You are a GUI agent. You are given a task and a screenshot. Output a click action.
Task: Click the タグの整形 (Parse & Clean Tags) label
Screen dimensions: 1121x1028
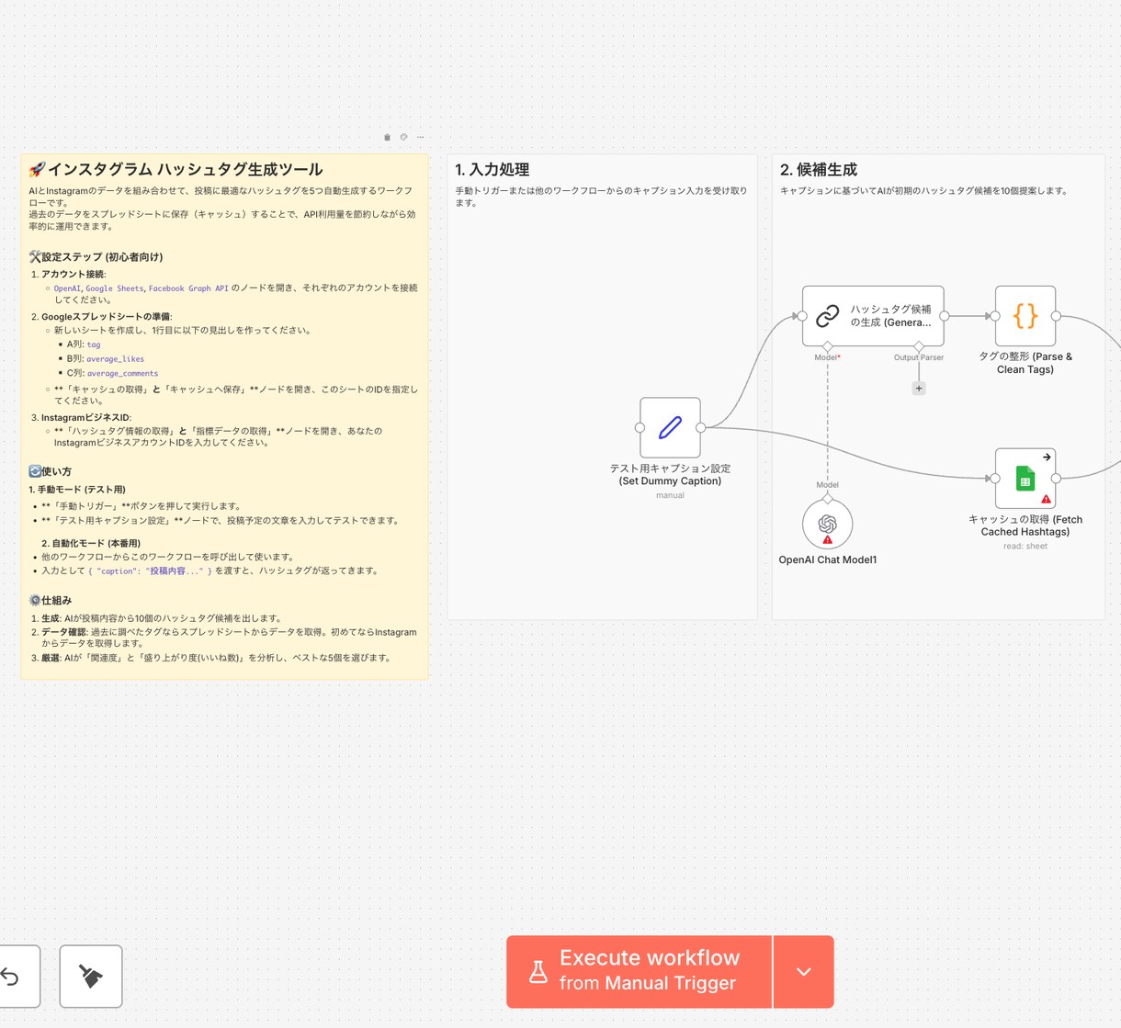(x=1025, y=363)
